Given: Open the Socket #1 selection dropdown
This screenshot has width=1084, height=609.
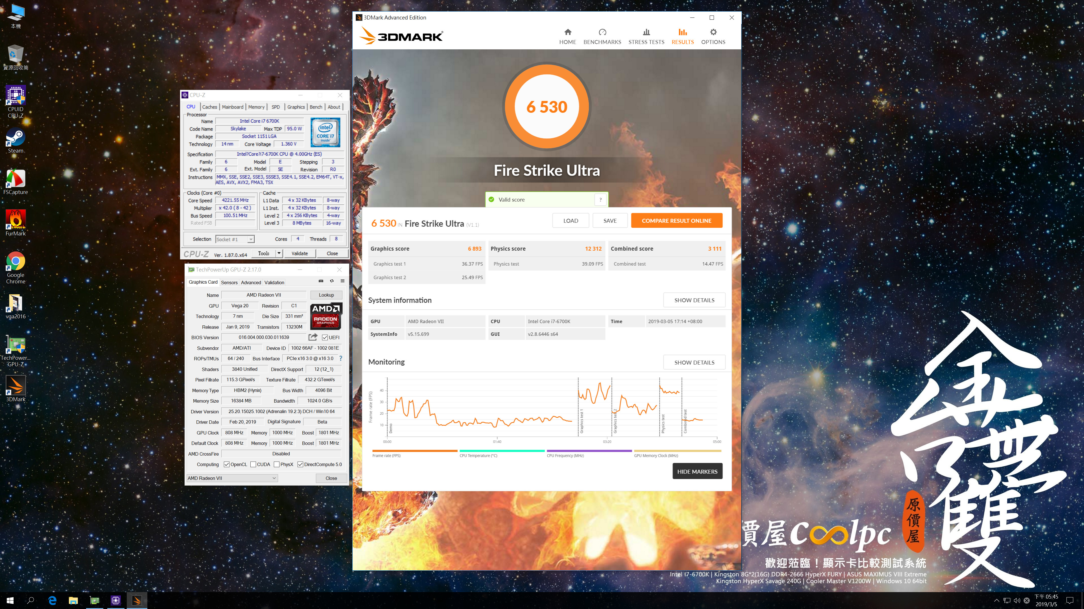Looking at the screenshot, I should (235, 239).
